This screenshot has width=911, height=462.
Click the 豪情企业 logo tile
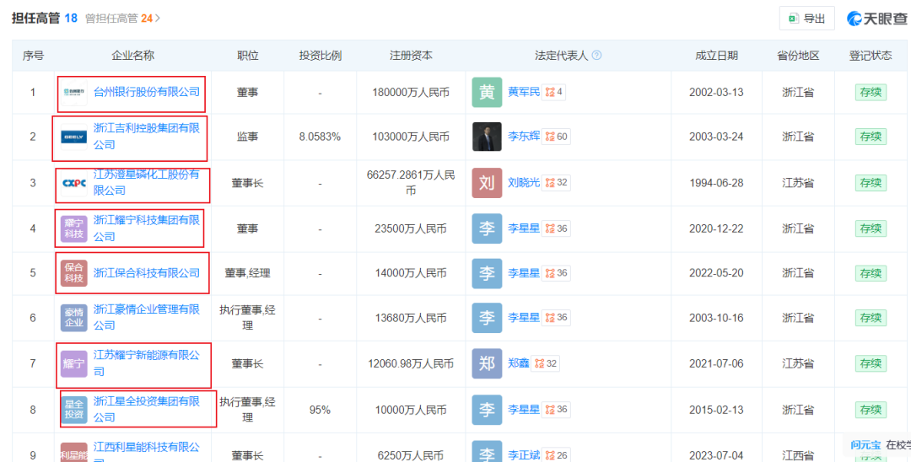point(73,318)
